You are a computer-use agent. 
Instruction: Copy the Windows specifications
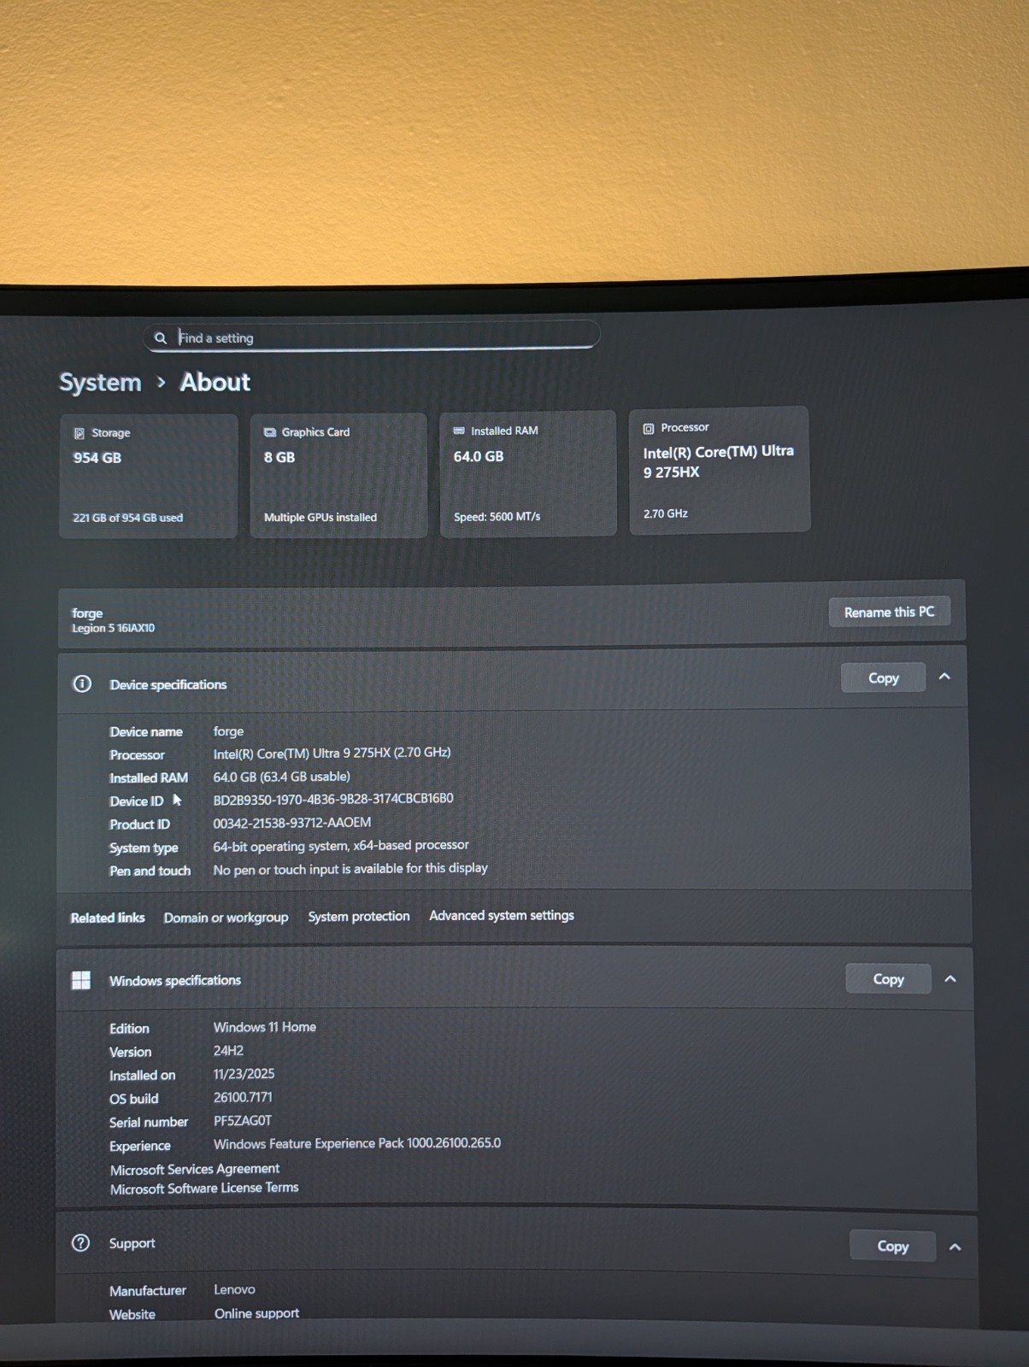(x=888, y=979)
